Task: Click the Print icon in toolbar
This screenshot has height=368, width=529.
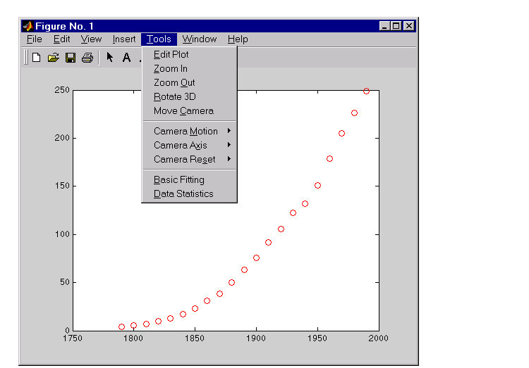Action: [x=87, y=58]
